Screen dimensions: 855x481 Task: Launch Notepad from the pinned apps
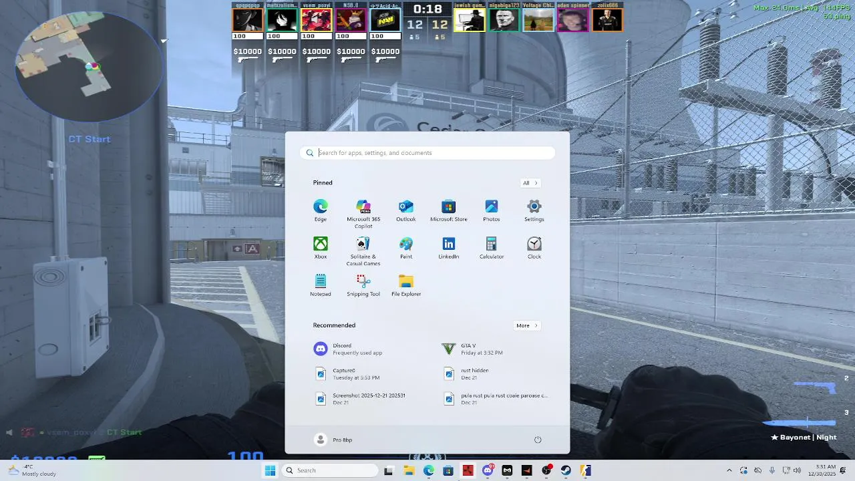[321, 285]
